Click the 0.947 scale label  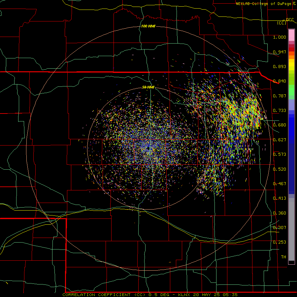[x=280, y=52]
